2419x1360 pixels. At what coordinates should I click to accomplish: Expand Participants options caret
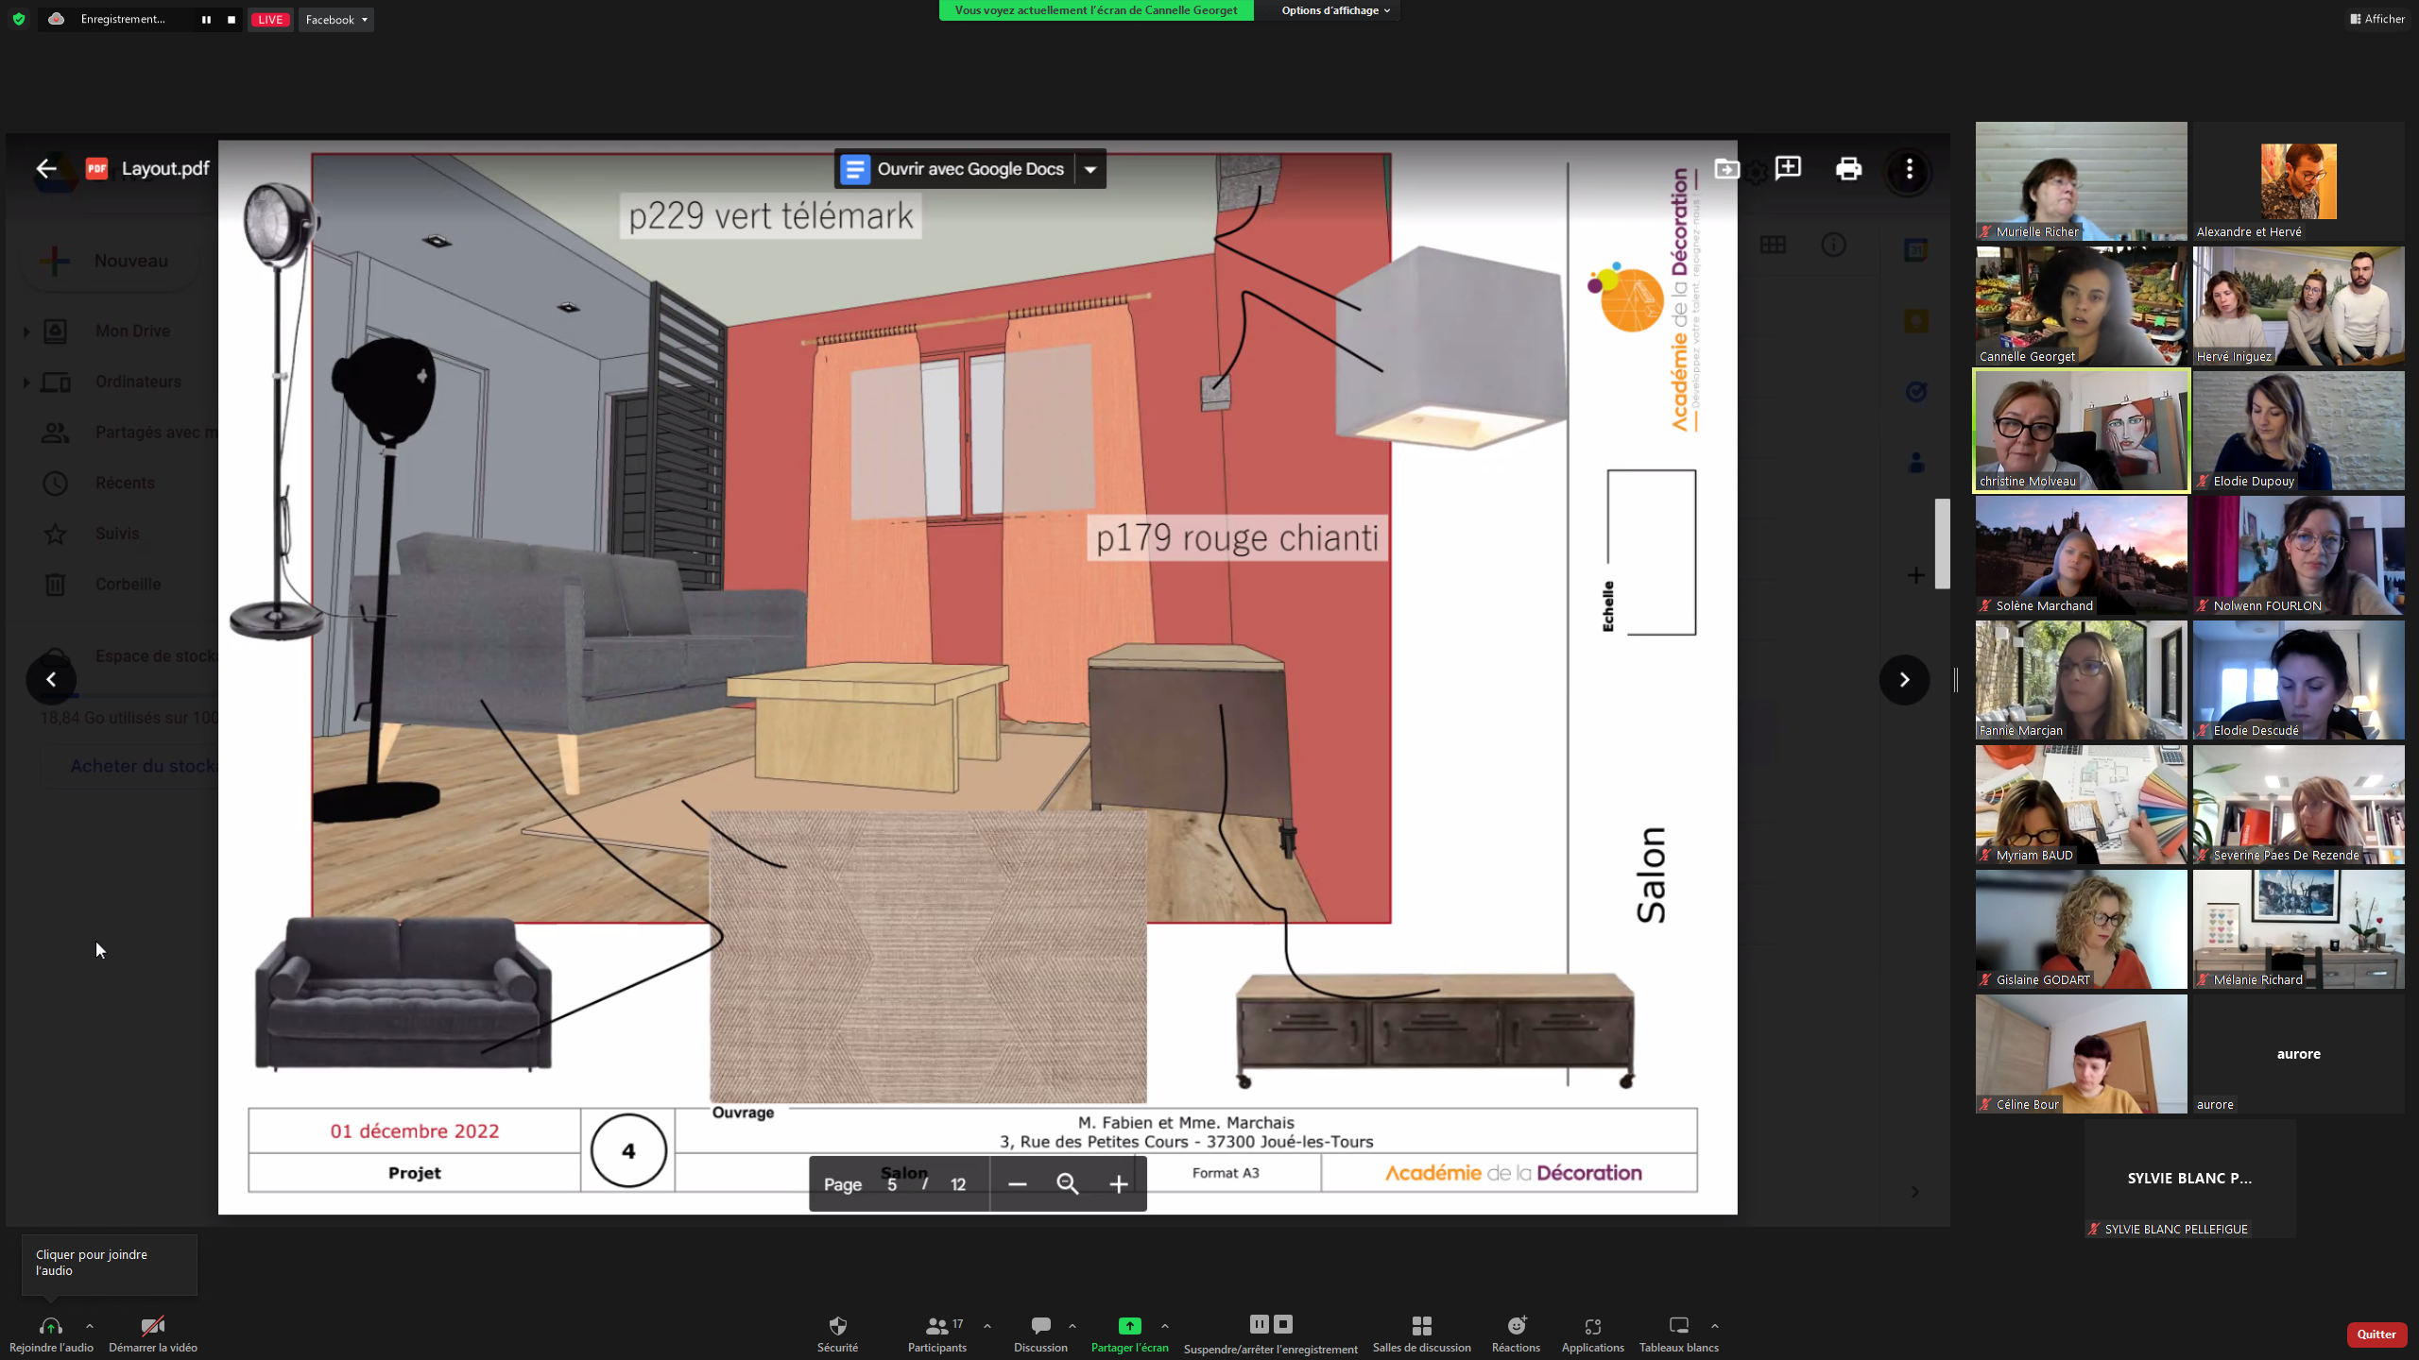(987, 1326)
